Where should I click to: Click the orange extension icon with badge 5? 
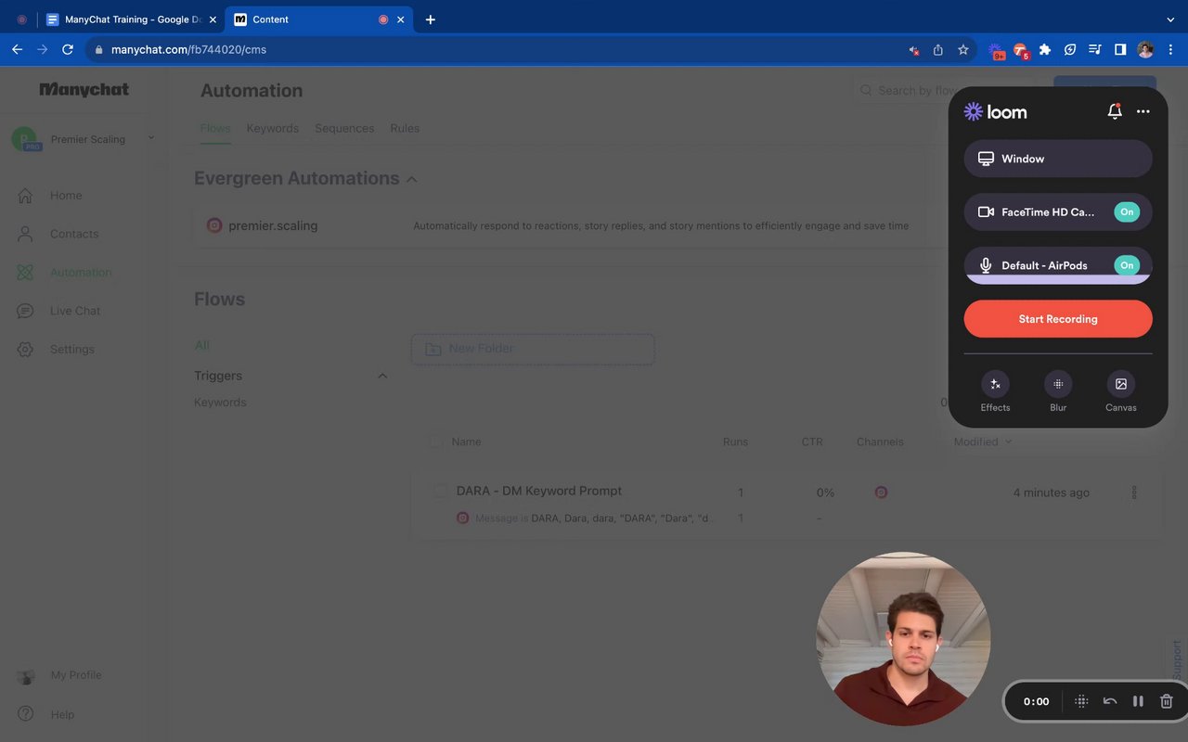[x=1020, y=50]
